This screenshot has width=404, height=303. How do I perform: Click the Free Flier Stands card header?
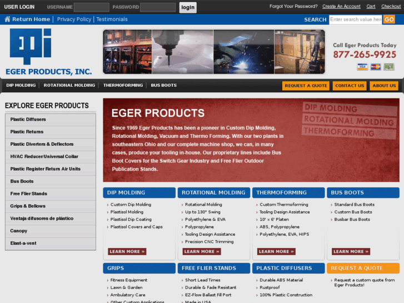[x=214, y=268]
